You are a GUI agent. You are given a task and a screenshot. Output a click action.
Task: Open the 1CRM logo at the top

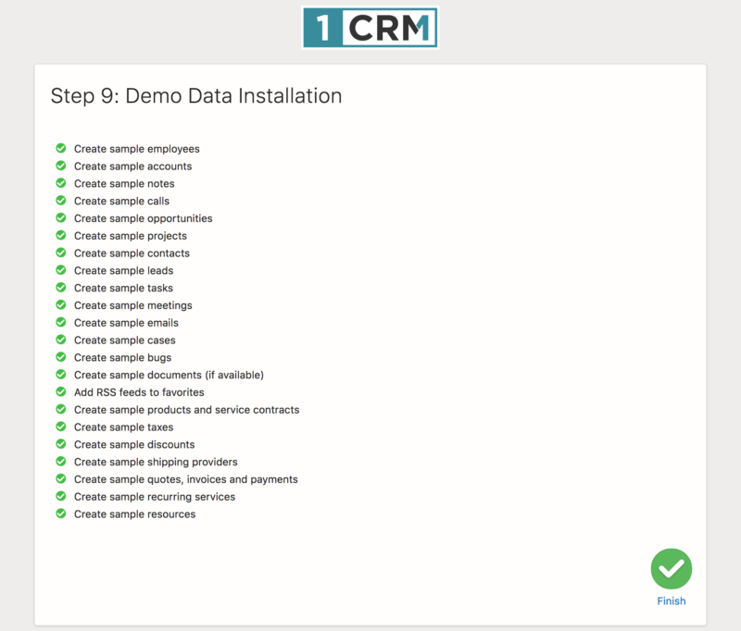(x=370, y=26)
